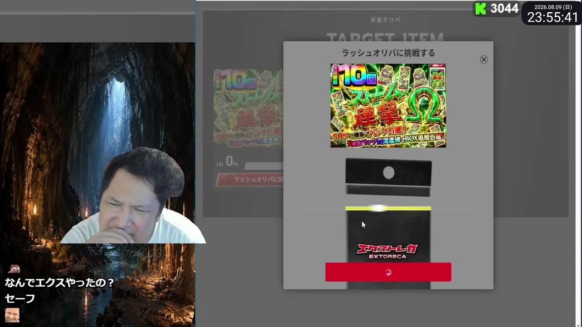Click the torn-off pack top with hole
The width and height of the screenshot is (582, 327).
[x=388, y=177]
